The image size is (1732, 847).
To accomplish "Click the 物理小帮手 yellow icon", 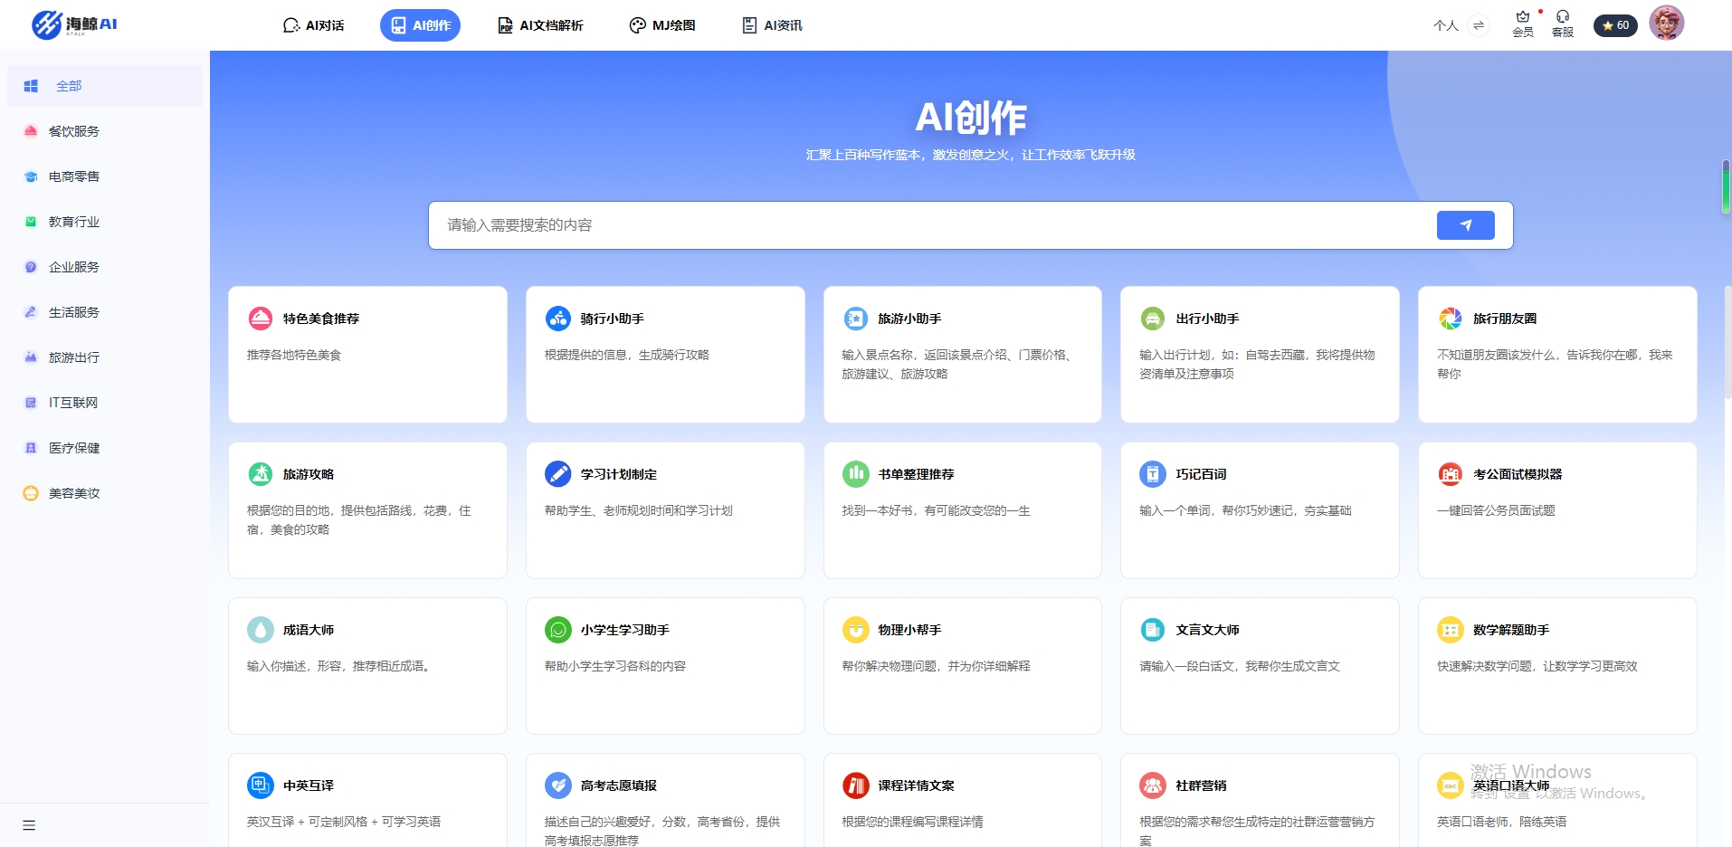I will [855, 630].
